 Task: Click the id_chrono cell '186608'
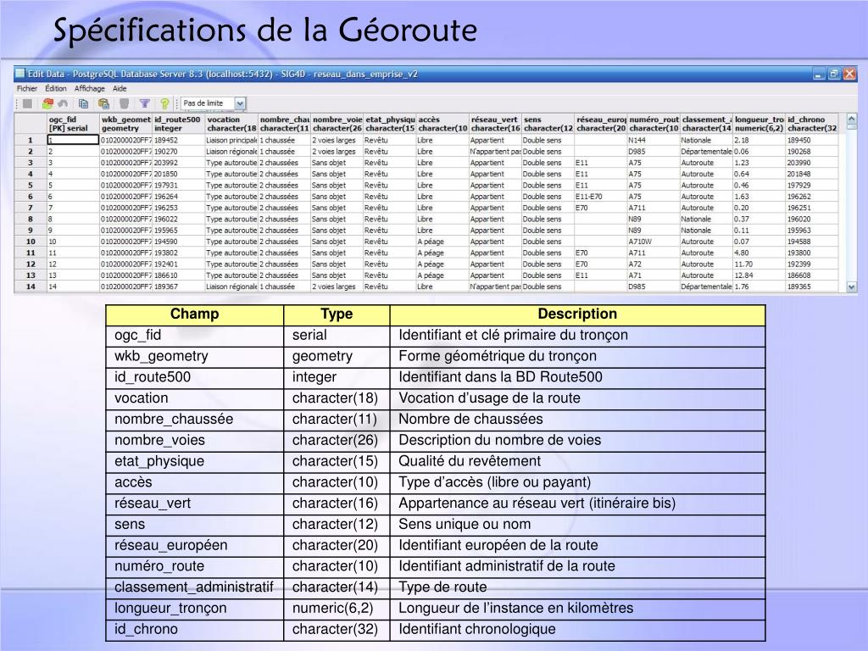point(812,275)
